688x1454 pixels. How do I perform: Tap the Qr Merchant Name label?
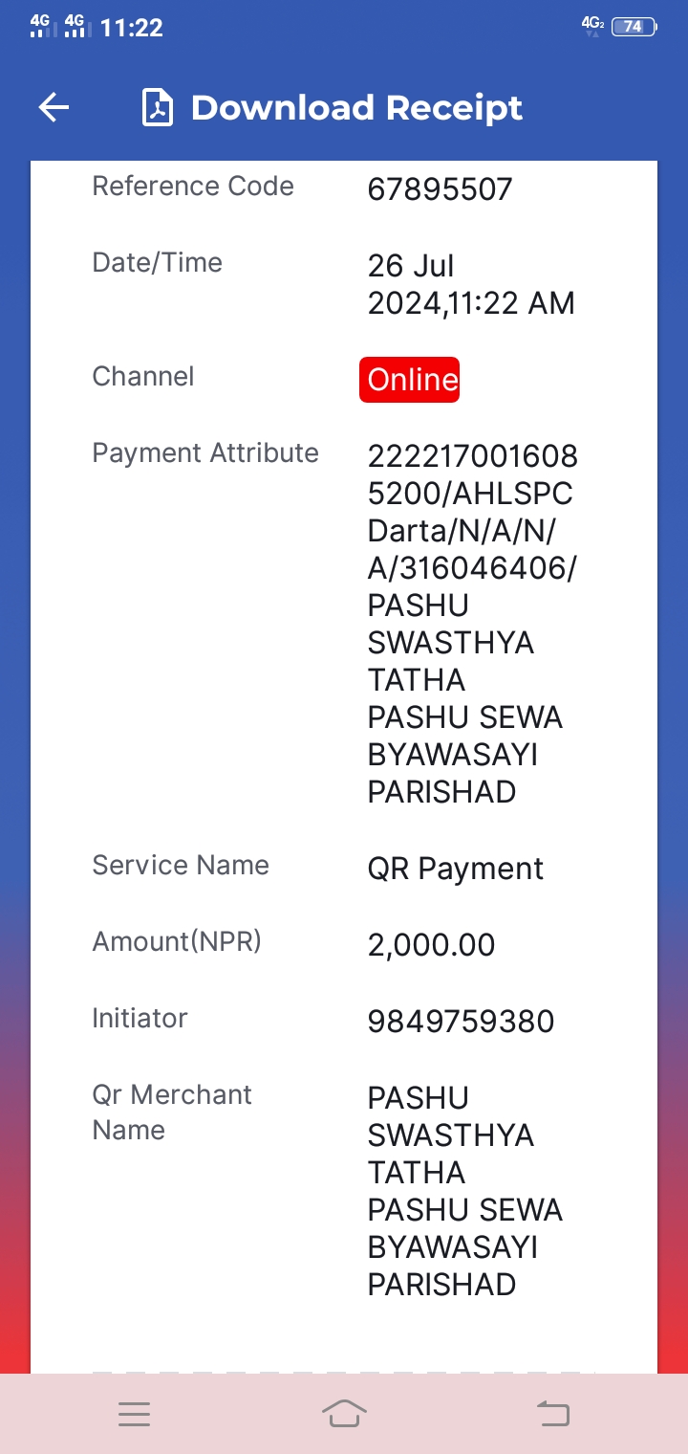[x=172, y=1113]
